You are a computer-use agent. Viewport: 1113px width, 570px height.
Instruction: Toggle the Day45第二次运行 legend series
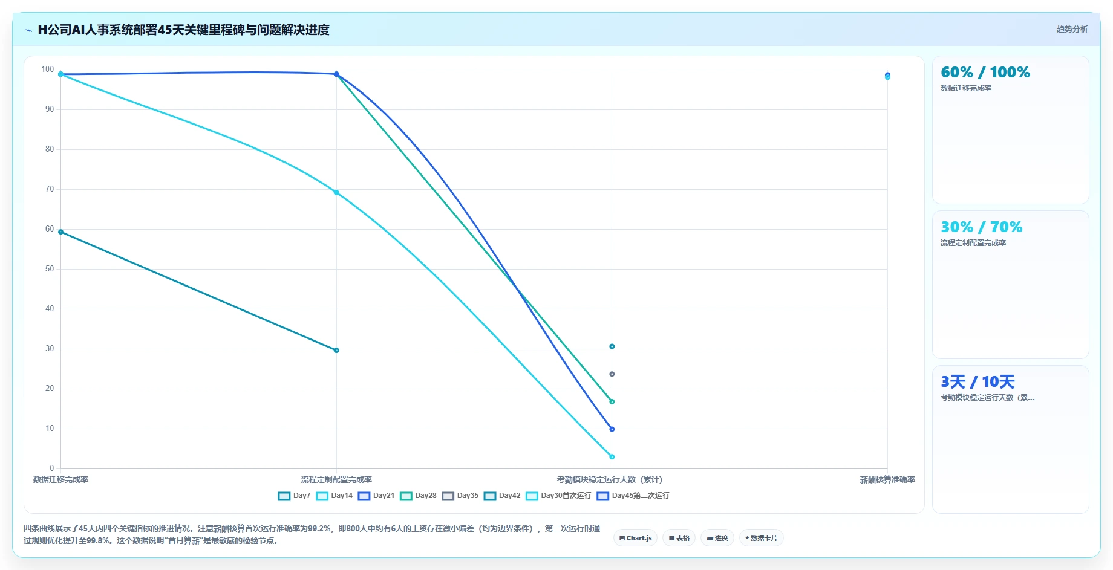(x=633, y=496)
